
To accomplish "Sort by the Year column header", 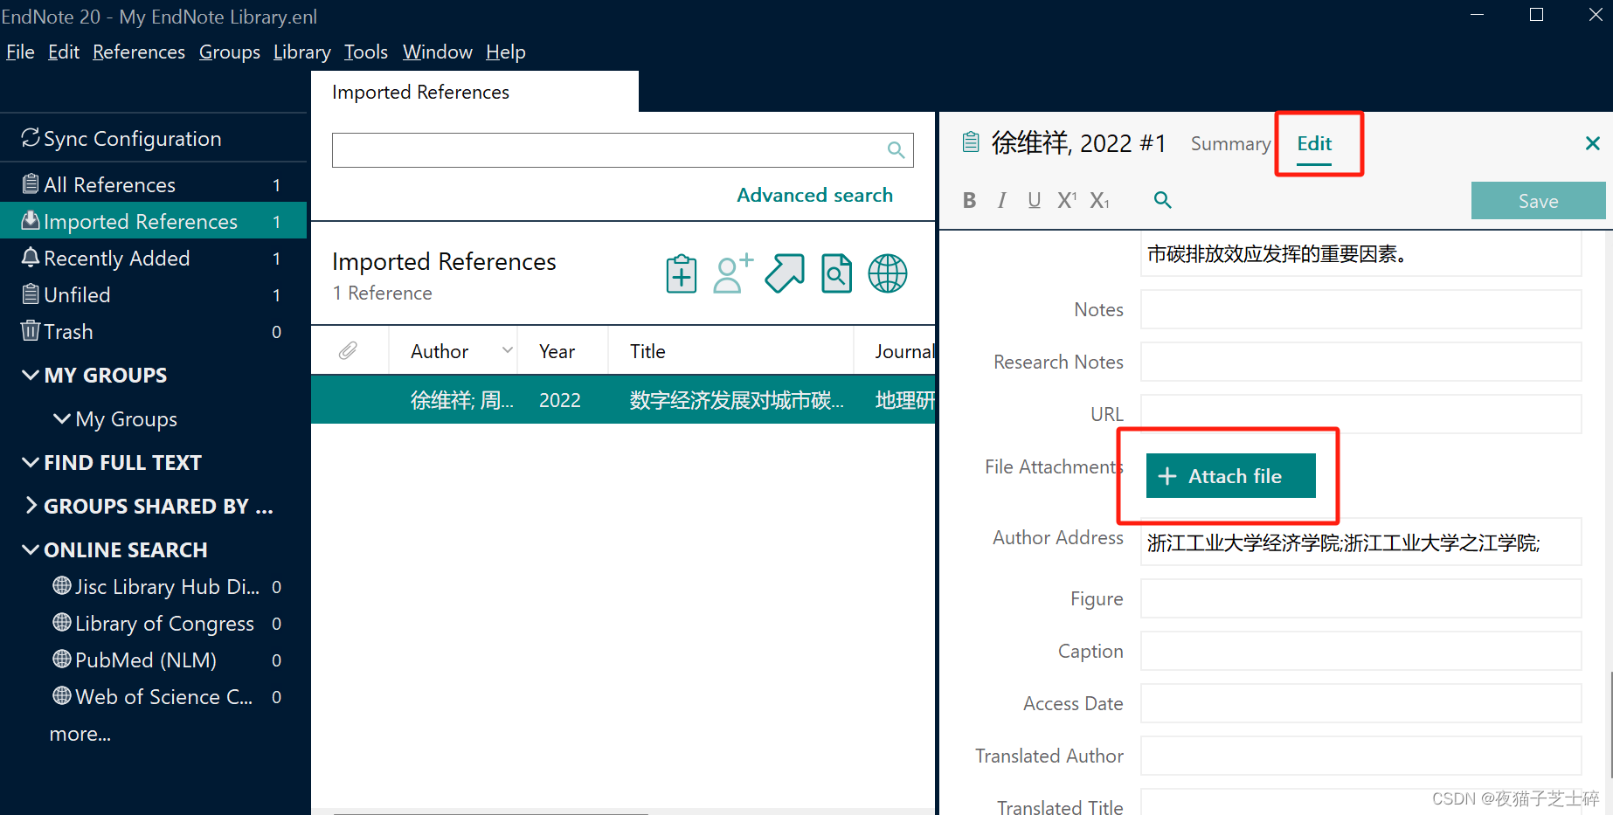I will [557, 351].
